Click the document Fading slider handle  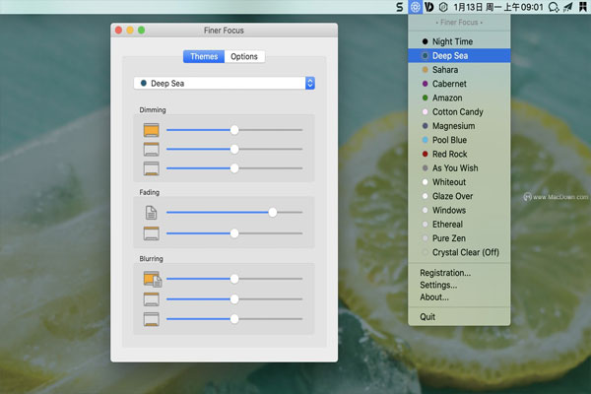[273, 212]
